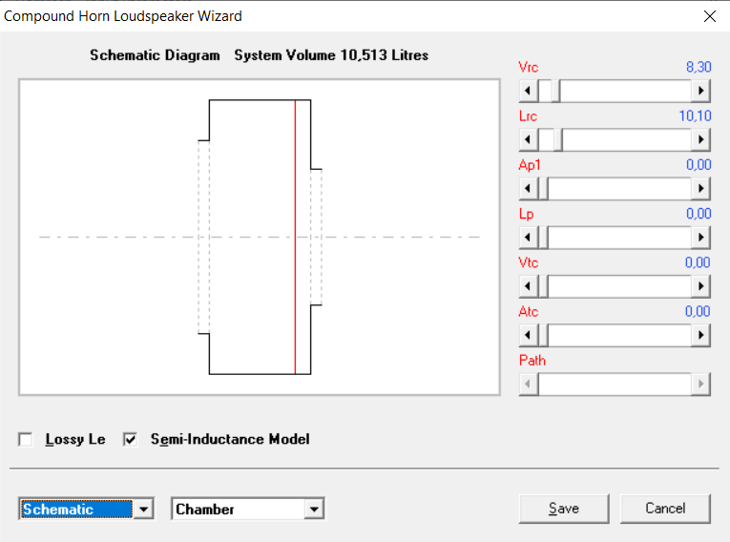730x542 pixels.
Task: Decrease Vtc with its left arrow
Action: click(x=529, y=286)
